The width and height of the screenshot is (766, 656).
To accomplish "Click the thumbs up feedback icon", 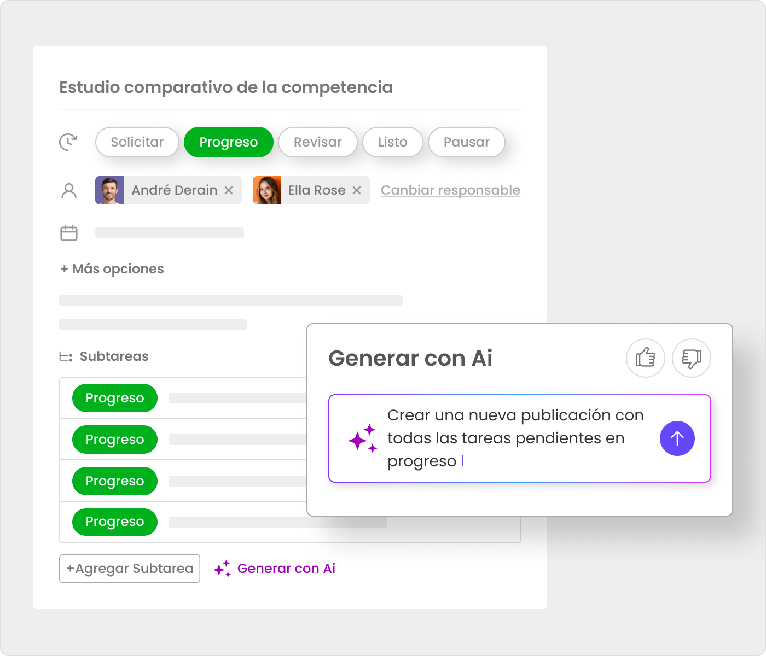I will click(x=646, y=358).
